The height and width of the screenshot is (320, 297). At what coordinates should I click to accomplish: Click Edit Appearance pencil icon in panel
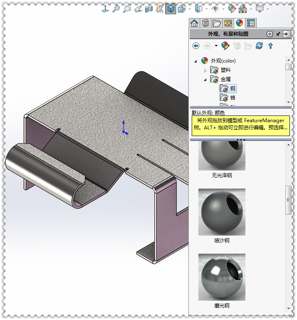[225, 46]
